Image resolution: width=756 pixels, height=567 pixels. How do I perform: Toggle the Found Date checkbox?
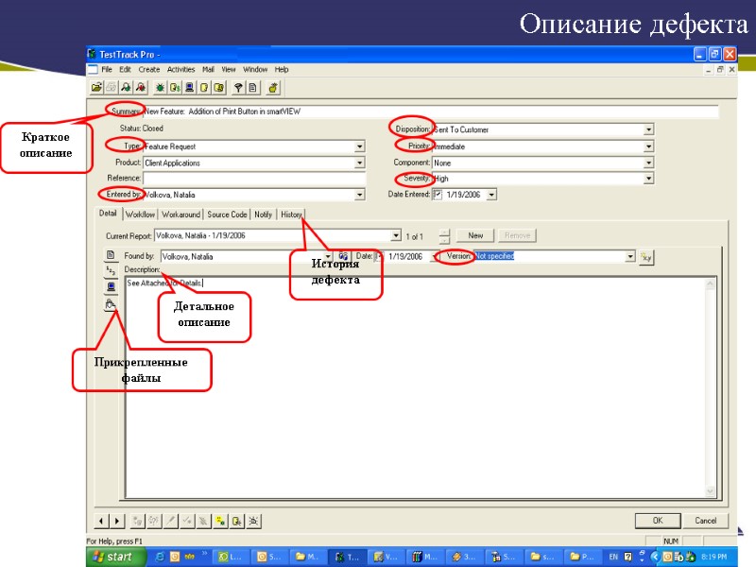(x=380, y=256)
